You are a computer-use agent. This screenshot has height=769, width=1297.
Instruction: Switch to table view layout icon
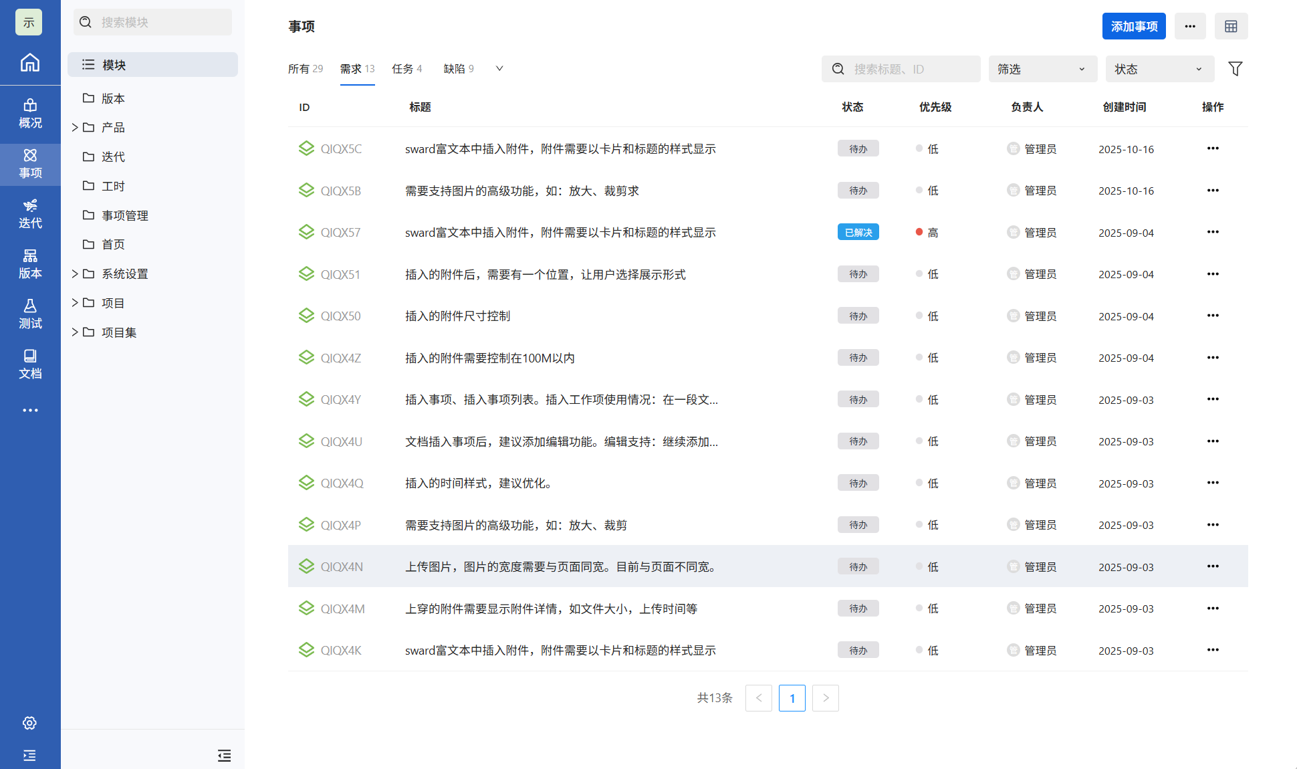pos(1231,27)
